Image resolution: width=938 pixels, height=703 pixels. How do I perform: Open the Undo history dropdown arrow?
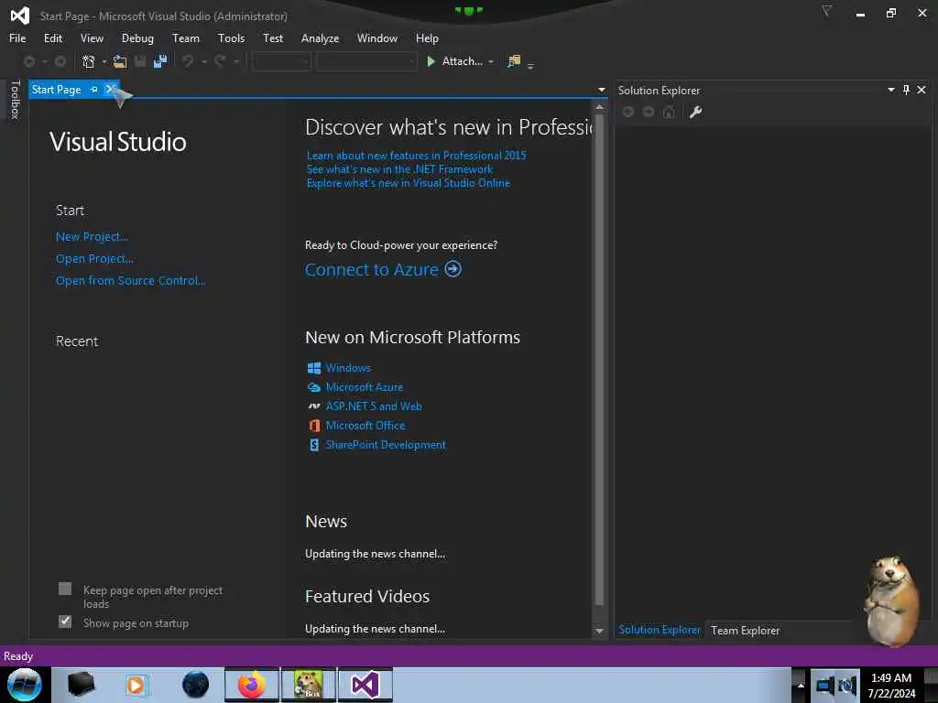pos(203,61)
